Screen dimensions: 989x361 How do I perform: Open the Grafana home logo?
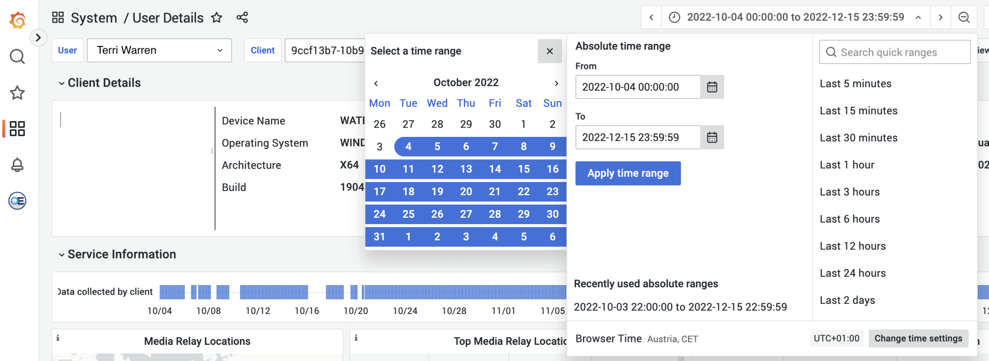pyautogui.click(x=17, y=20)
